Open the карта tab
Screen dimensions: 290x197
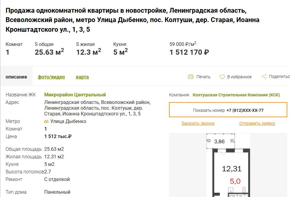[x=82, y=77]
